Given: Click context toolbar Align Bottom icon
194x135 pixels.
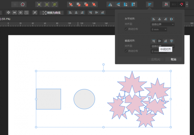Looking at the screenshot, I should [102, 13].
